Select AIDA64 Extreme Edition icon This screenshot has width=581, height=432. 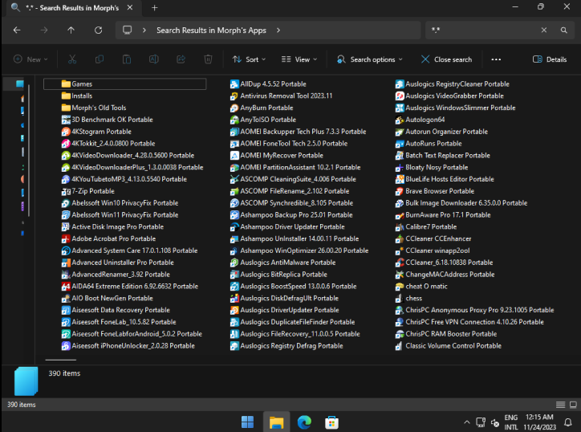tap(66, 287)
